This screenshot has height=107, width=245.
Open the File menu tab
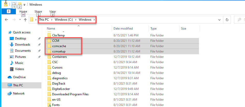(x=9, y=11)
